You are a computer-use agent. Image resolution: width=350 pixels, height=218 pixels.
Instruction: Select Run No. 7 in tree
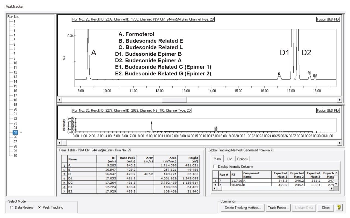pyautogui.click(x=14, y=49)
